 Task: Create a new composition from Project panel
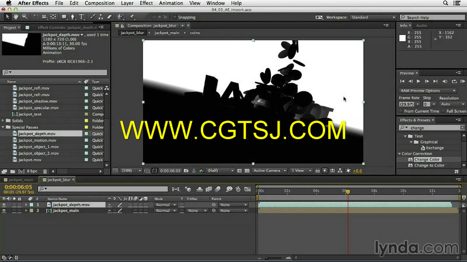point(22,171)
